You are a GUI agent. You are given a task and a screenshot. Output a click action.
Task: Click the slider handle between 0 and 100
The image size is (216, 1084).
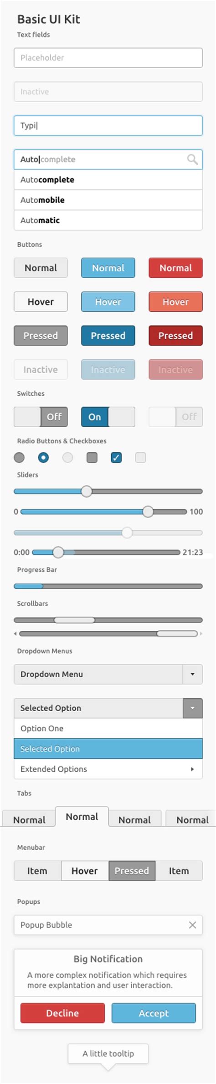[148, 511]
